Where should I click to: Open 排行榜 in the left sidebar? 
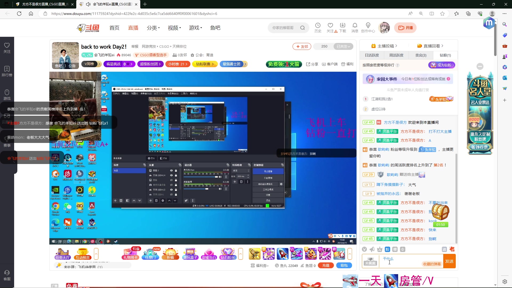7,71
